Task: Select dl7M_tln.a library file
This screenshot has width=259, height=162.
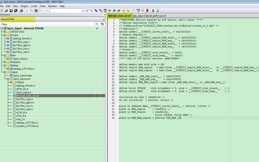Action: click(x=22, y=89)
